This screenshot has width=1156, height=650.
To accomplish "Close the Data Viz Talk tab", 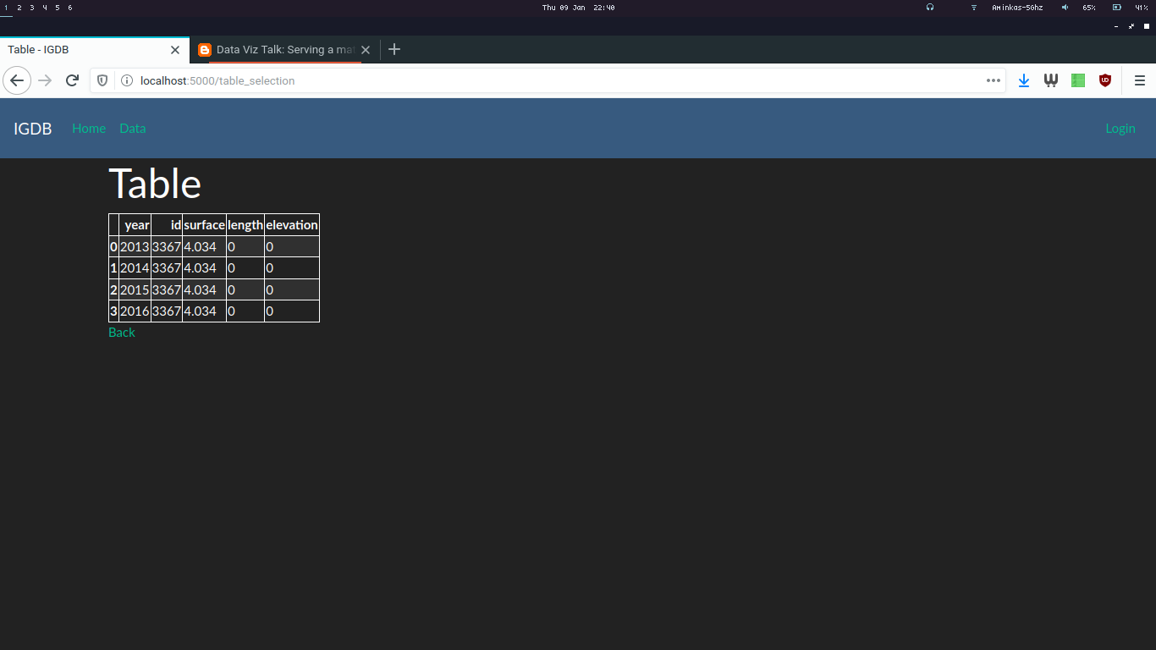I will point(366,50).
